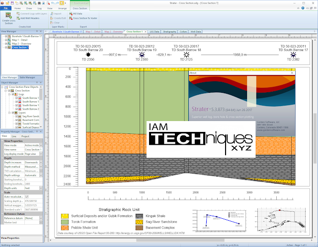Click the South Barrow 20 well symbol
The image size is (318, 247).
88,55
